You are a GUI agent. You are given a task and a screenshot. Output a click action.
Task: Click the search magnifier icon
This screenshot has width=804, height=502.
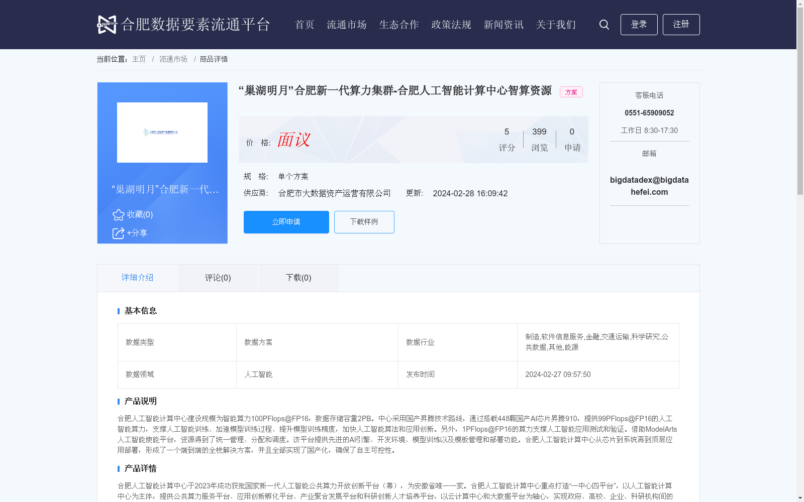click(604, 25)
